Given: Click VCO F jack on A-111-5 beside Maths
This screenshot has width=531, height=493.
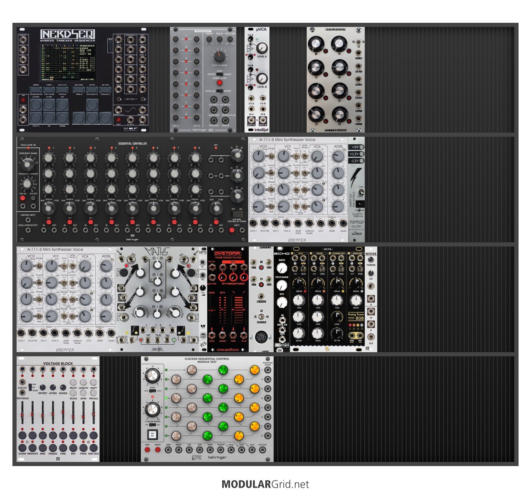Looking at the screenshot, I should point(21,333).
